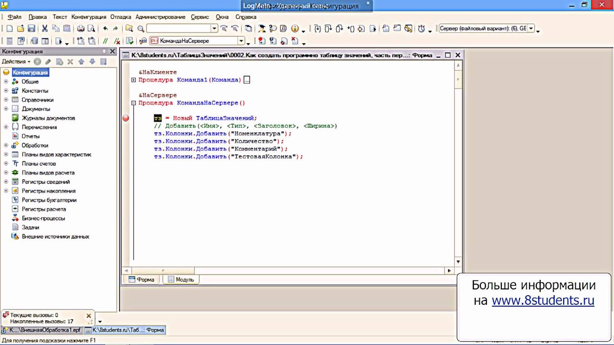The image size is (614, 345).
Task: Select Внешние источники данных in the tree
Action: pyautogui.click(x=55, y=236)
